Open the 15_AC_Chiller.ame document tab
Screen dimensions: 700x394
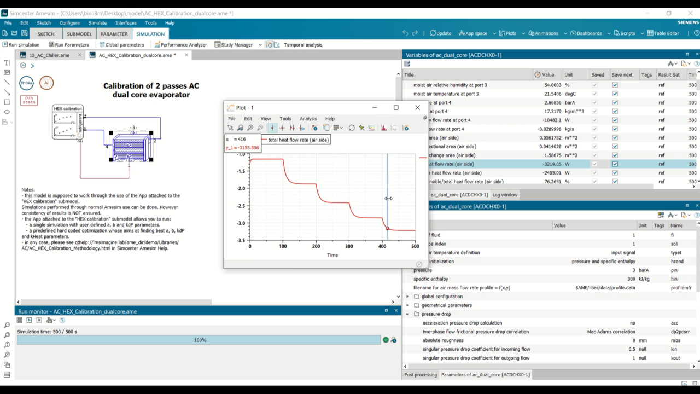50,55
